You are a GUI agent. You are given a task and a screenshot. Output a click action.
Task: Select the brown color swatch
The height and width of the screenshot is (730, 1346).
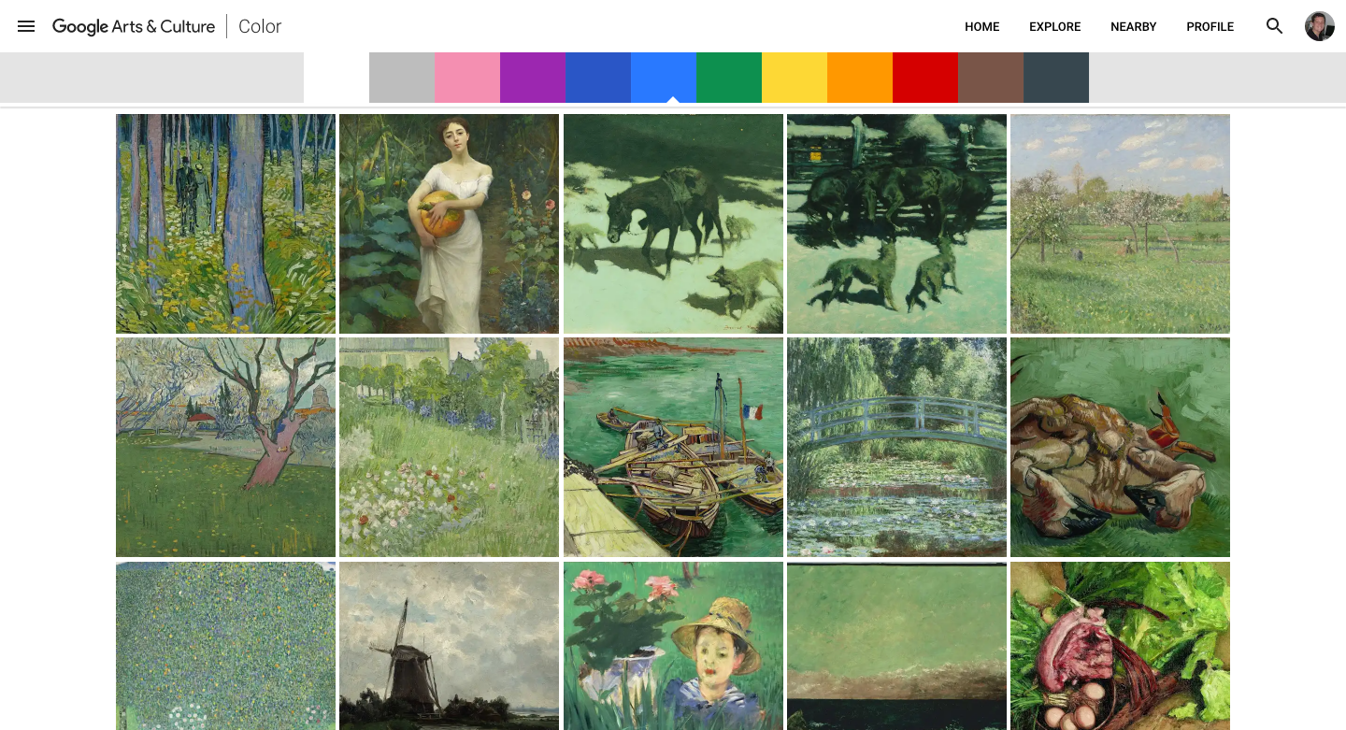pos(991,78)
